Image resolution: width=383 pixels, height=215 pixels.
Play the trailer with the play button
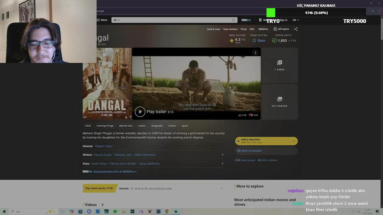click(x=140, y=112)
